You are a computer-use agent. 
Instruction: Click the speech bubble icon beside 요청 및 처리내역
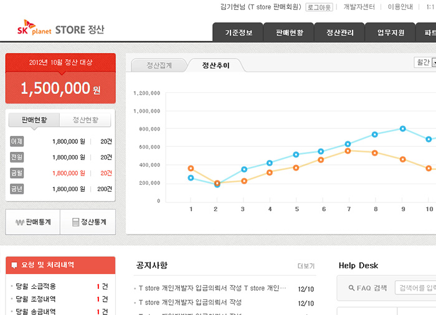[14, 265]
